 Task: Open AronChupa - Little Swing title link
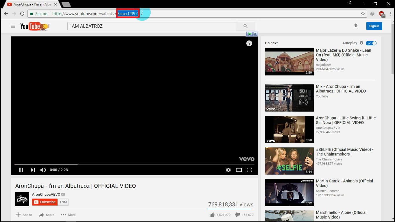346,120
